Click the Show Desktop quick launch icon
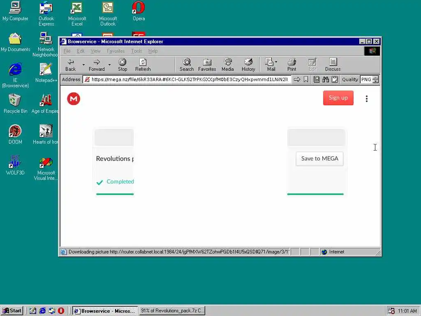 [33, 311]
